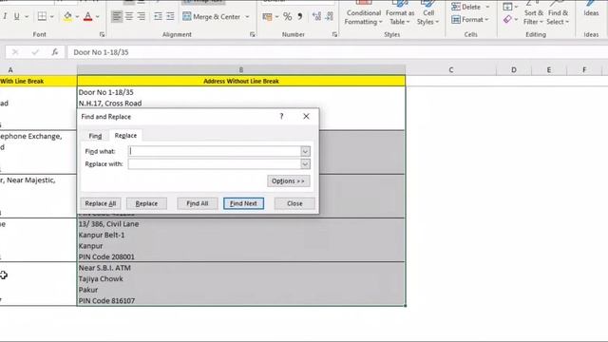Click the Replace button
Image resolution: width=608 pixels, height=342 pixels.
tap(146, 203)
